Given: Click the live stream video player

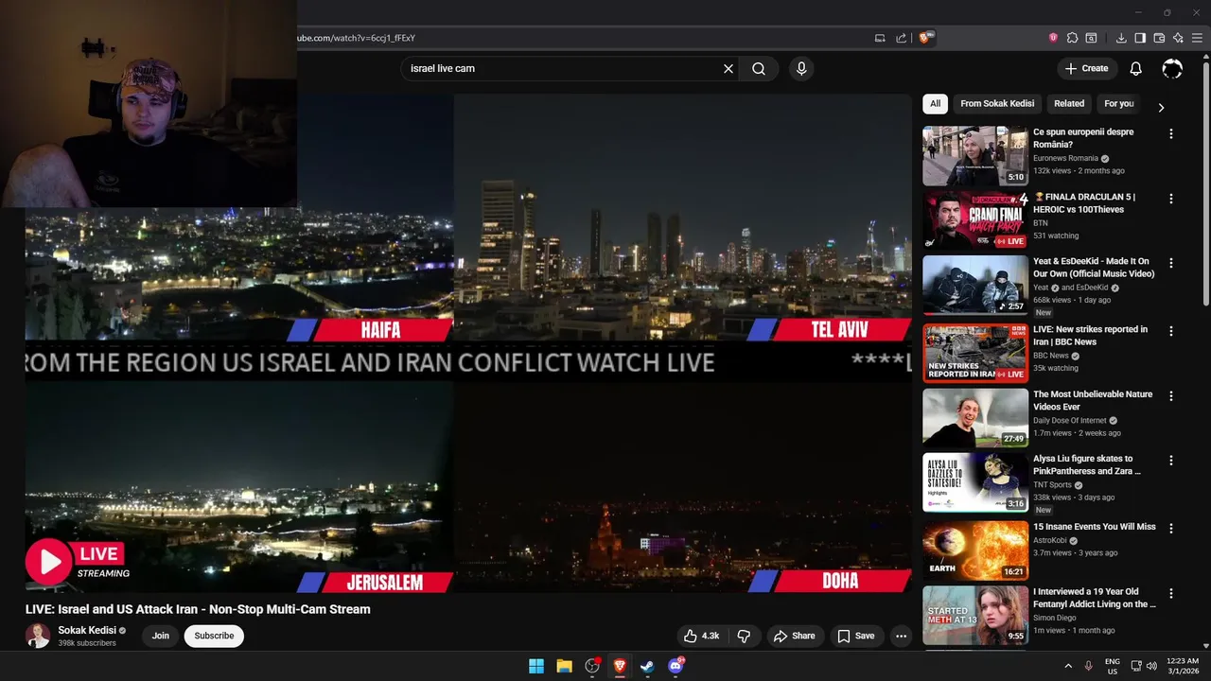Looking at the screenshot, I should pyautogui.click(x=468, y=342).
